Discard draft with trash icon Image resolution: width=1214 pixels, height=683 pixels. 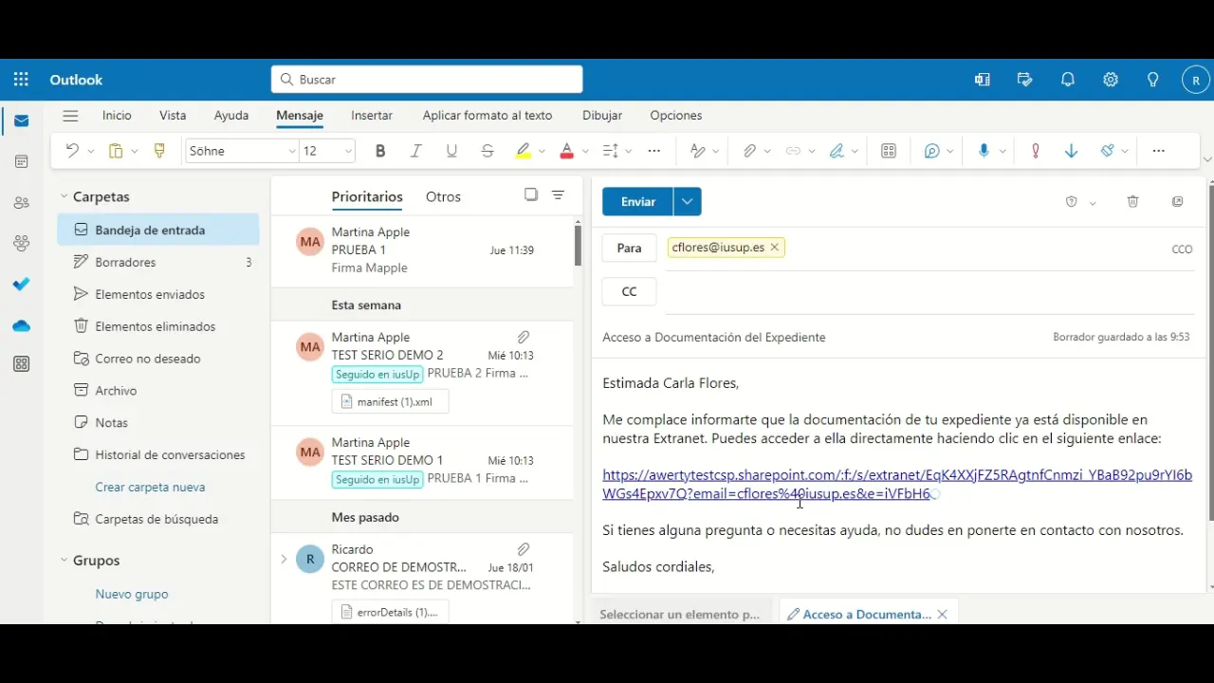point(1132,202)
